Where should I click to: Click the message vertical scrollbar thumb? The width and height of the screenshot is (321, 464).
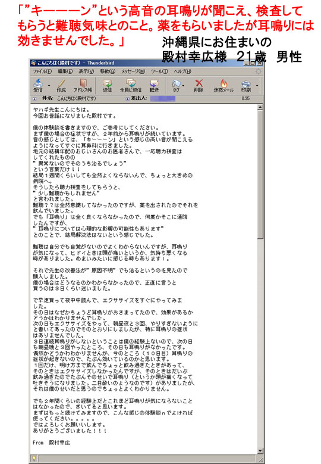(260, 175)
